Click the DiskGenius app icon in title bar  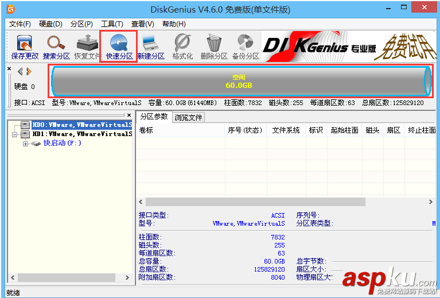[x=10, y=9]
